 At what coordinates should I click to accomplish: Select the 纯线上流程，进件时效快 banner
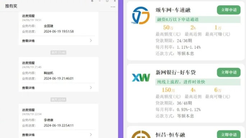pyautogui.click(x=198, y=82)
